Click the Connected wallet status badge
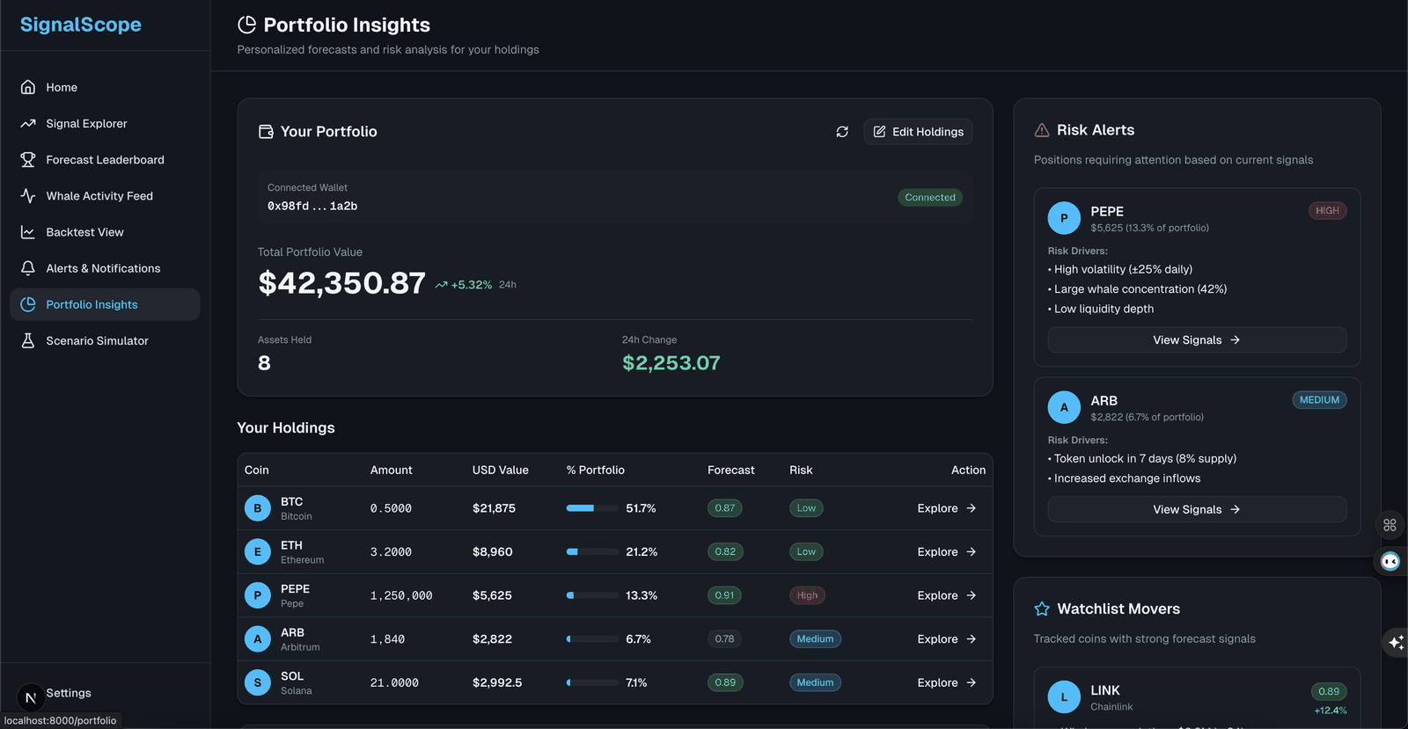Viewport: 1408px width, 729px height. pyautogui.click(x=929, y=198)
